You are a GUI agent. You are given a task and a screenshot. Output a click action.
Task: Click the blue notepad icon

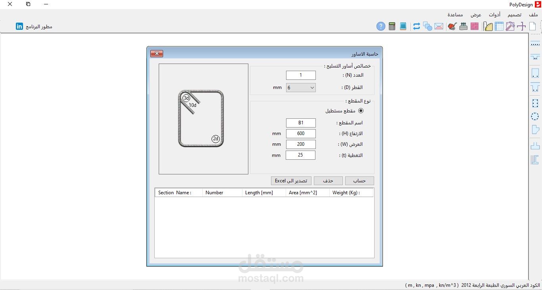(403, 27)
